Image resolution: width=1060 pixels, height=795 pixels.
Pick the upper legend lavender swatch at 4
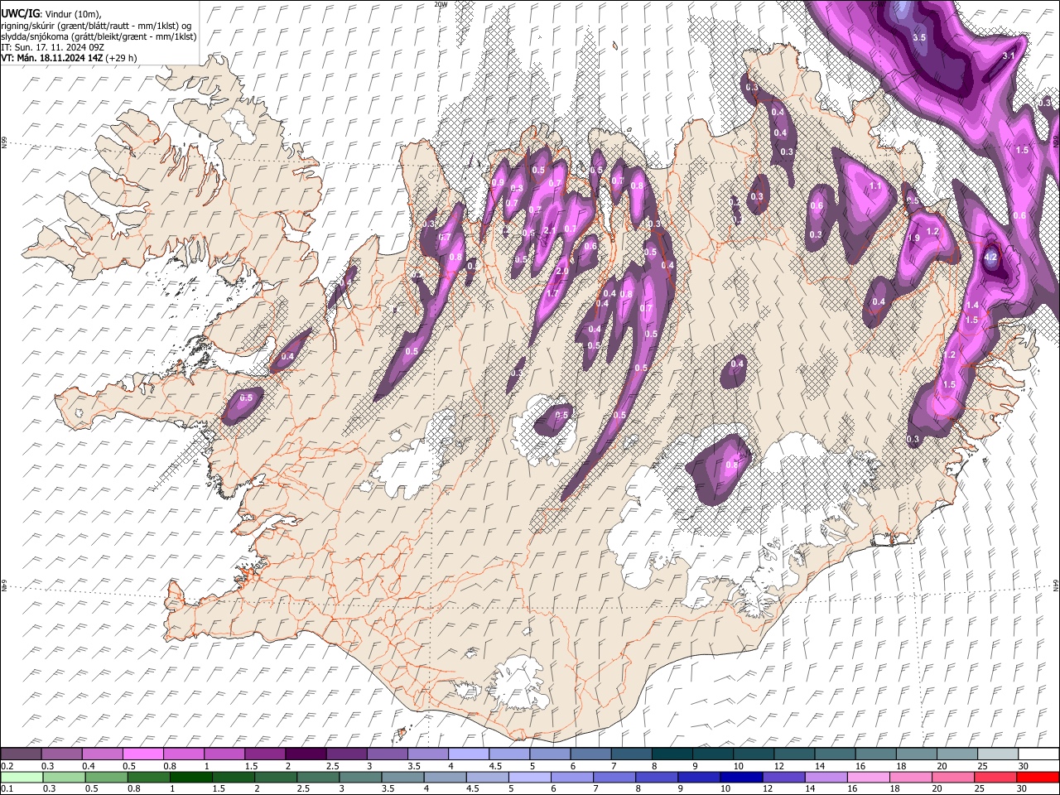pos(468,754)
